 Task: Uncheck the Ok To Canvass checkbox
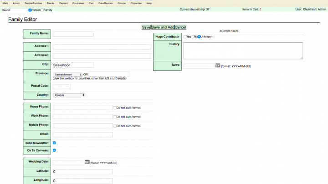[x=54, y=150]
